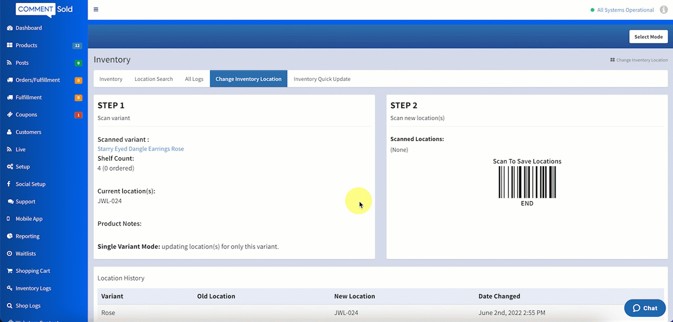Open the Reporting section
Screen dimensions: 673x322
coord(27,236)
